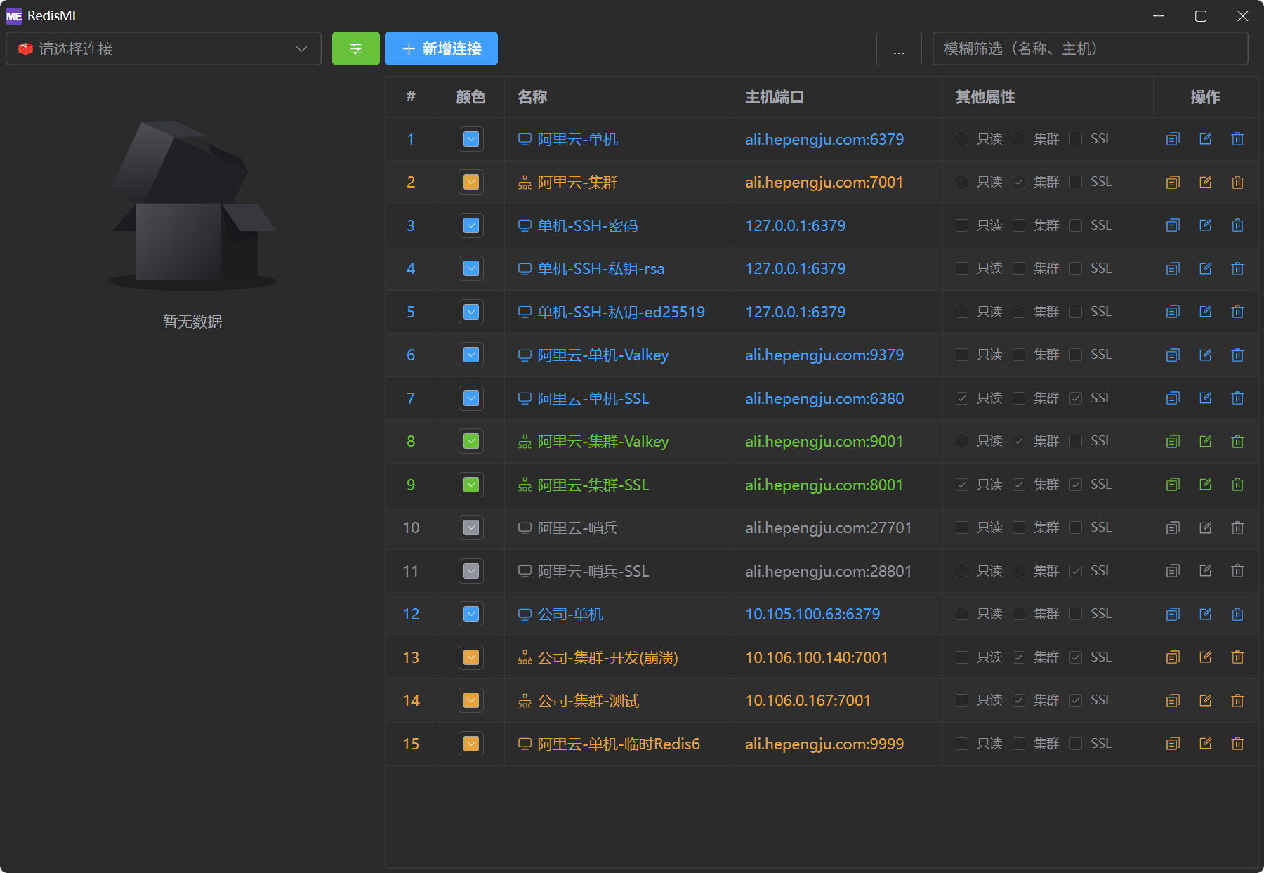Viewport: 1264px width, 873px height.
Task: Delete the 阿里云-哨兵 connection on port 27701
Action: point(1237,528)
